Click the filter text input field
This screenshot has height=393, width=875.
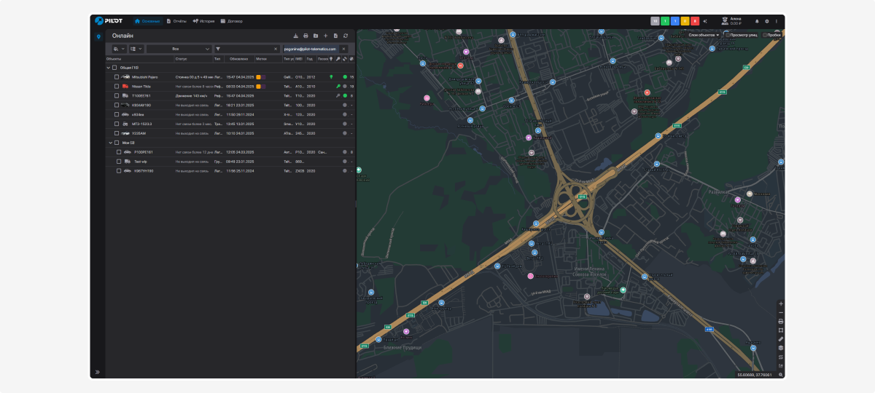248,49
